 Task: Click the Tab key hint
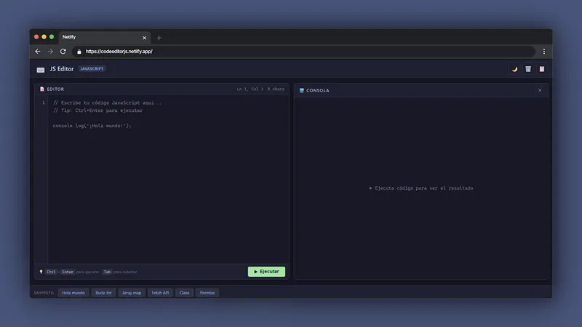[x=107, y=272]
